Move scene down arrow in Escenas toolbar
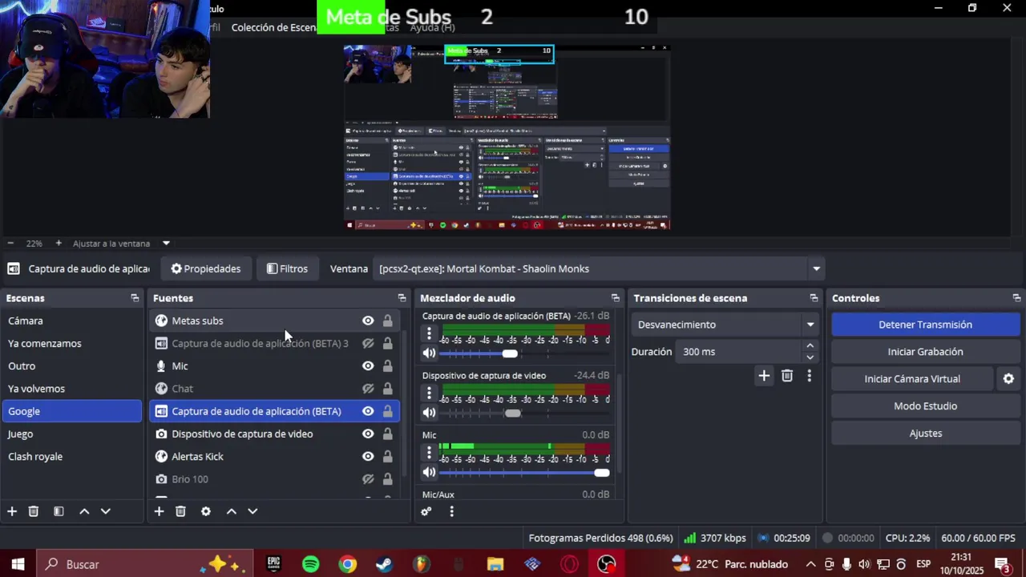Screen dimensions: 1026x577 (105, 511)
